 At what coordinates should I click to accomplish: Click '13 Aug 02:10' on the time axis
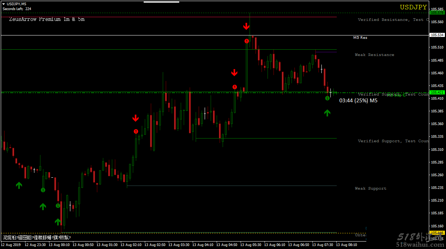click(x=131, y=245)
